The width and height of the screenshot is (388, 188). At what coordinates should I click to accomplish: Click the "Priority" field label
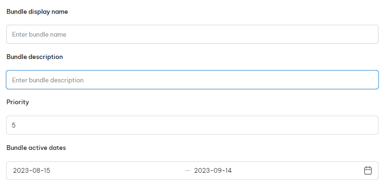(18, 102)
